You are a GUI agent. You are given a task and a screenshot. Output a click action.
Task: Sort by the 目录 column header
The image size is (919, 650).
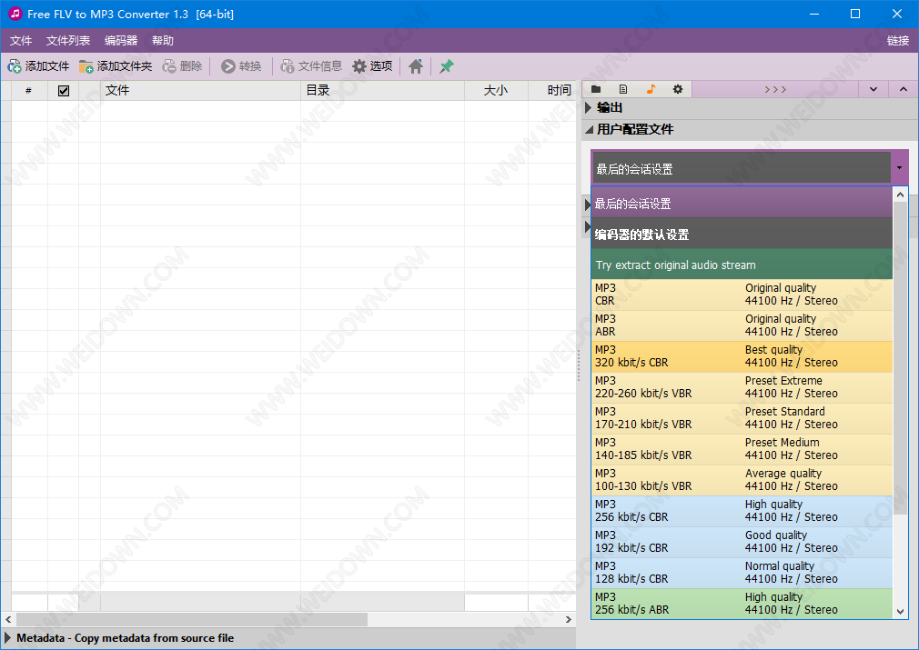(383, 91)
